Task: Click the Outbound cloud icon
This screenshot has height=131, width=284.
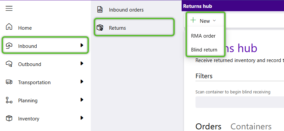Action: (x=9, y=64)
